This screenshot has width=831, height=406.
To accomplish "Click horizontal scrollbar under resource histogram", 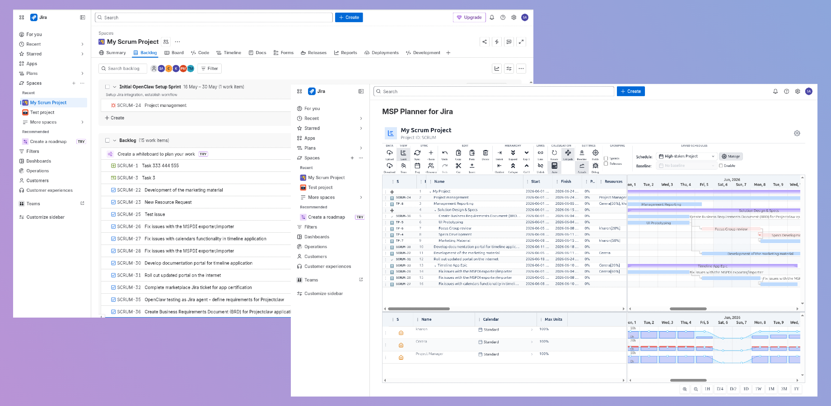I will (688, 380).
